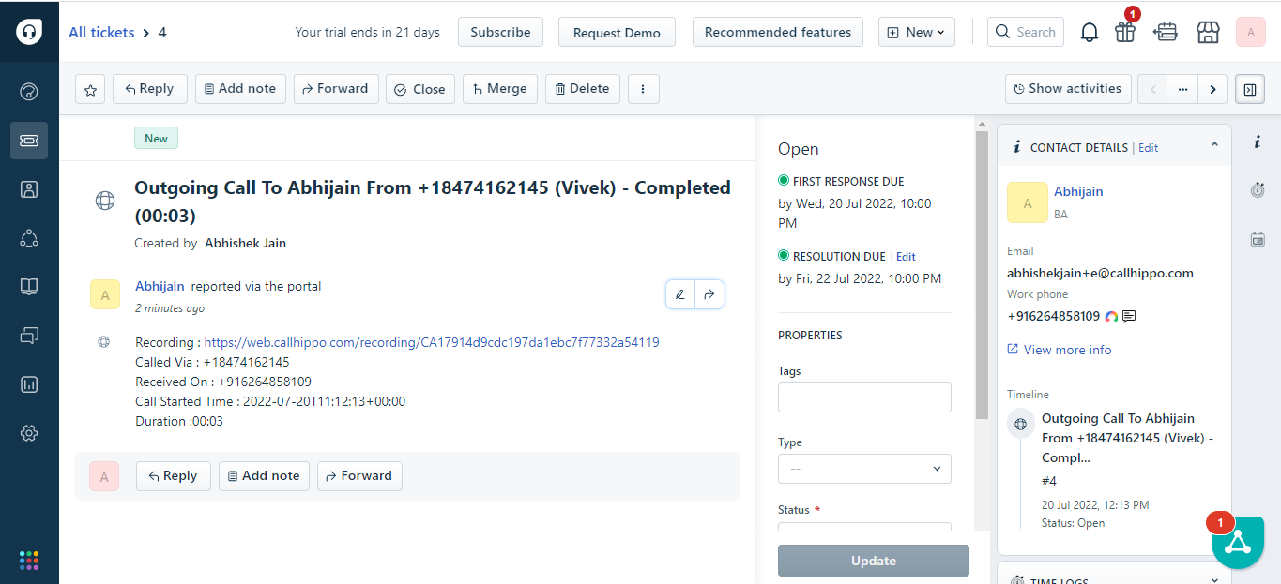
Task: Open the info widget icon on right rail
Action: tap(1258, 142)
